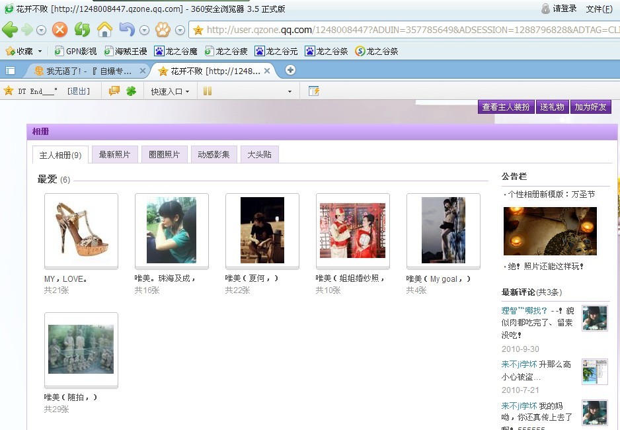This screenshot has width=620, height=430.
Task: Click the notepad edit icon in Qzone toolbar
Action: click(x=314, y=91)
